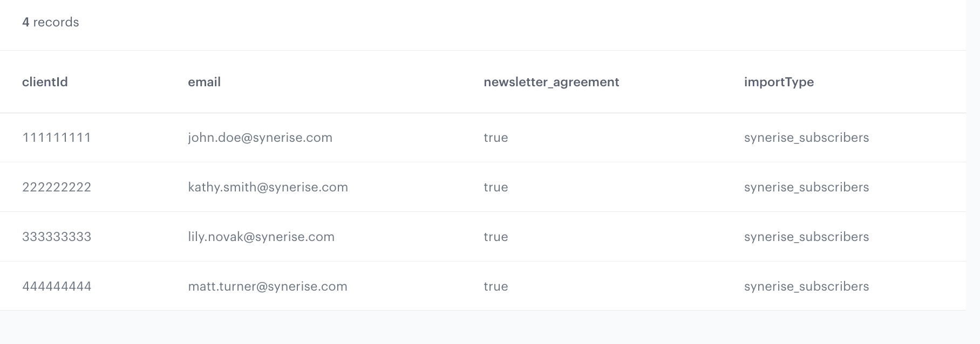
Task: Click email lily.novak@synerise.com
Action: (x=261, y=237)
